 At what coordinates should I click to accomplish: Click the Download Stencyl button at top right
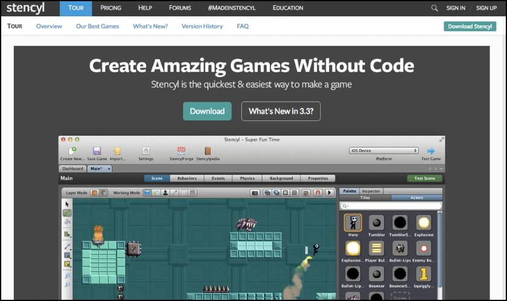(x=470, y=26)
